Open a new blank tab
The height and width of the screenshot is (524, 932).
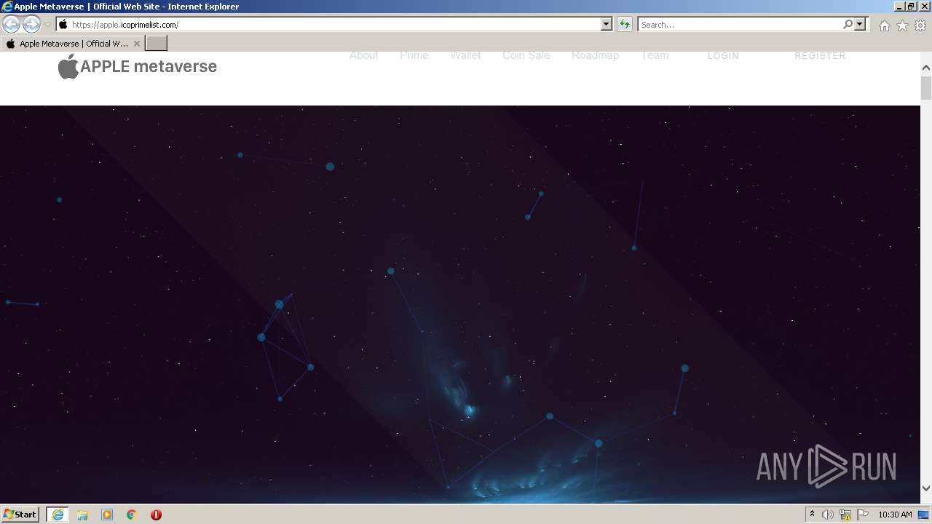[x=157, y=44]
